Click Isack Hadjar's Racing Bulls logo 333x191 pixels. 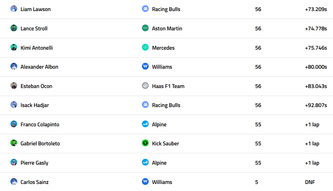[145, 105]
